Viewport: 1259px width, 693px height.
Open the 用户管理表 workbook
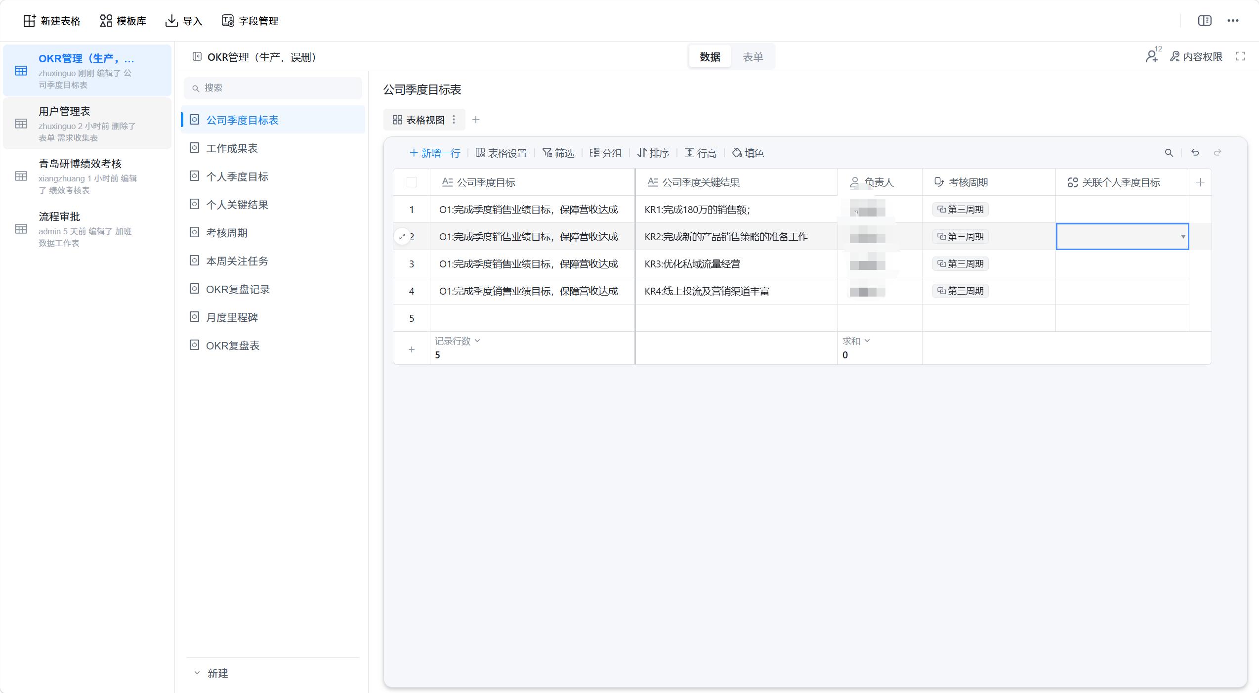pos(87,124)
